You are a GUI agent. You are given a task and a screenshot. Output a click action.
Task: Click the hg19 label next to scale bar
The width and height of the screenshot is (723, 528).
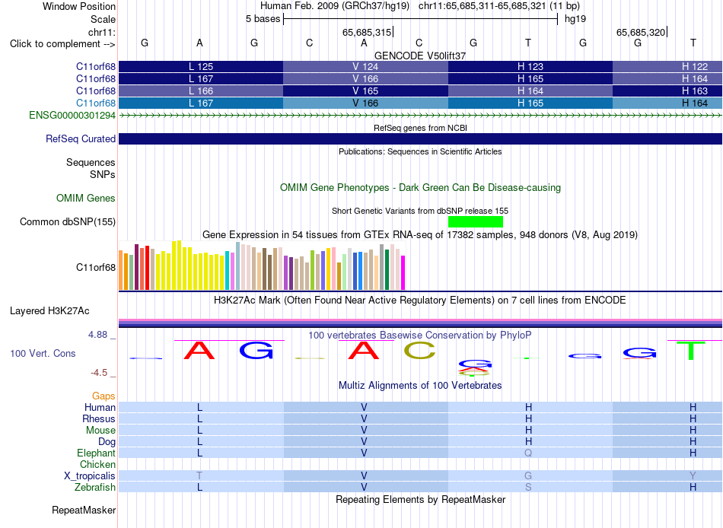click(575, 19)
